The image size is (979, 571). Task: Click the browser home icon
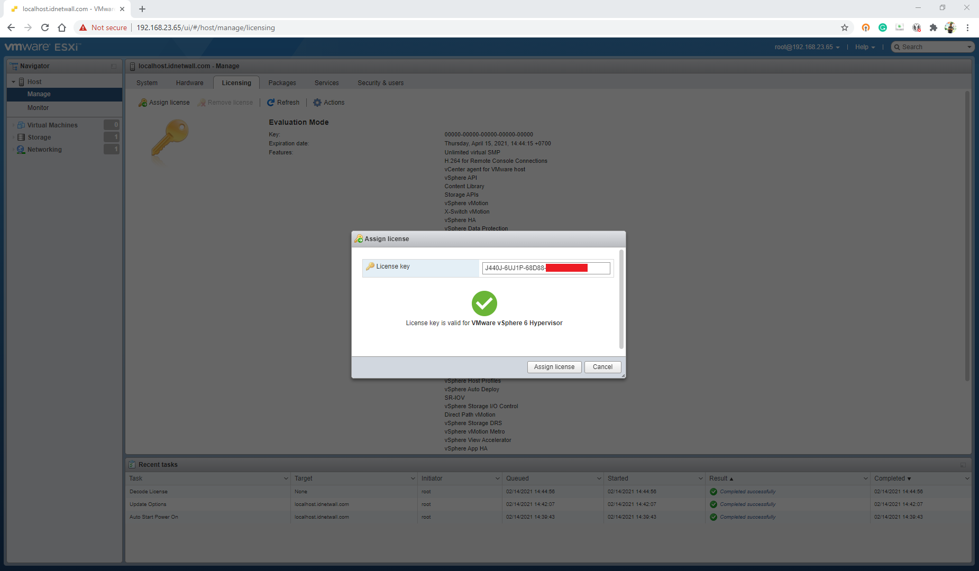point(62,27)
